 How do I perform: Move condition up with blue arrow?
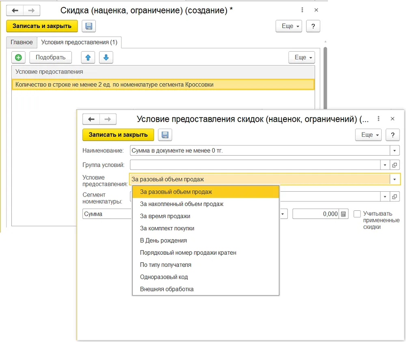coord(88,58)
